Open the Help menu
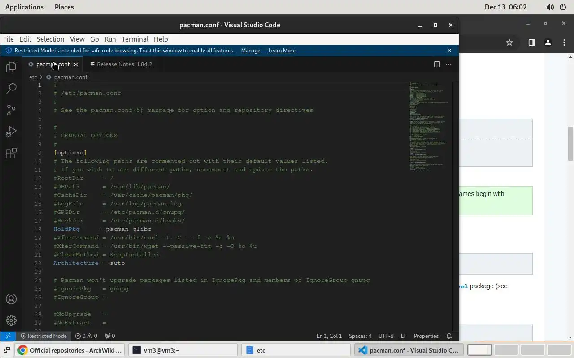574x358 pixels. (x=161, y=39)
